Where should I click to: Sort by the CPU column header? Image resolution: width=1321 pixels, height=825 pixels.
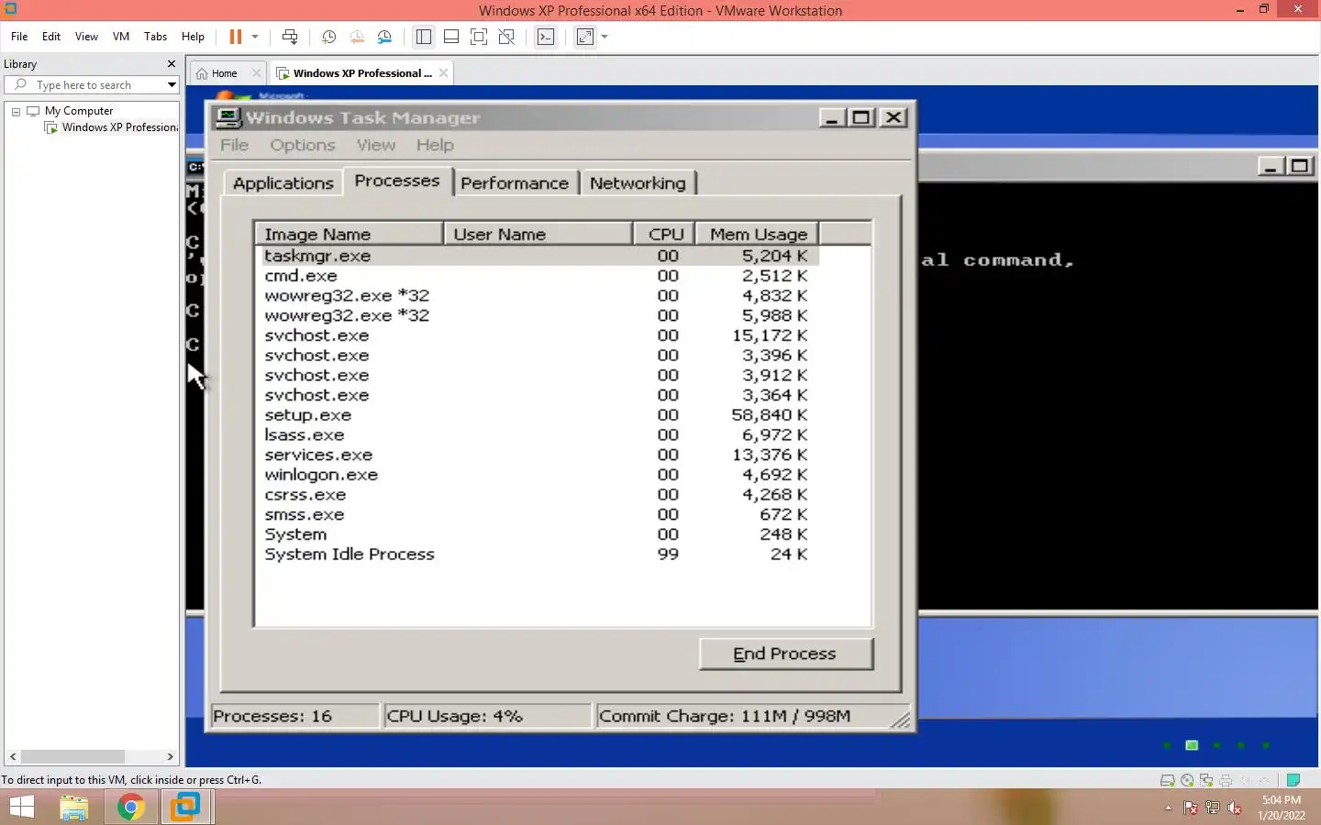pyautogui.click(x=664, y=234)
